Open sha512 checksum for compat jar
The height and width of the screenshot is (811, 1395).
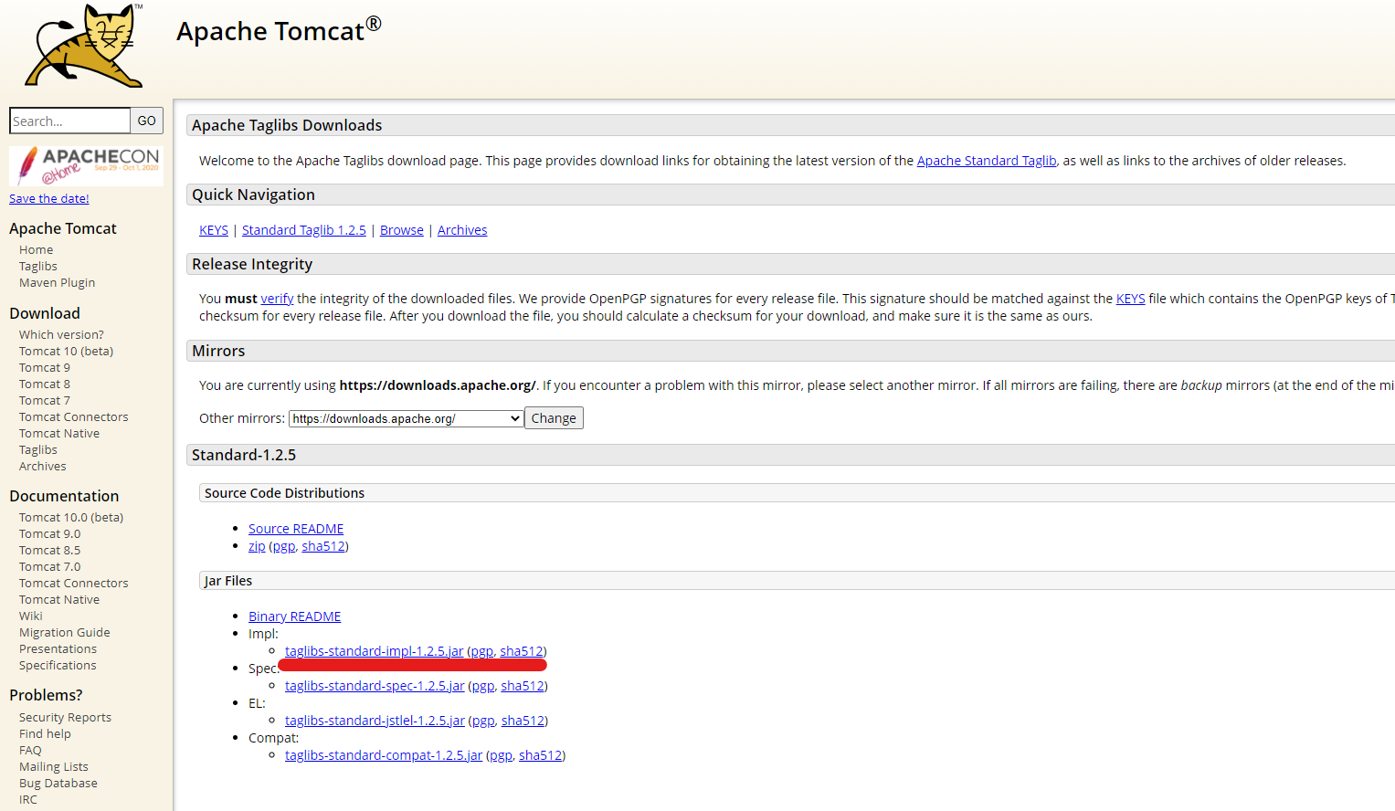(541, 755)
